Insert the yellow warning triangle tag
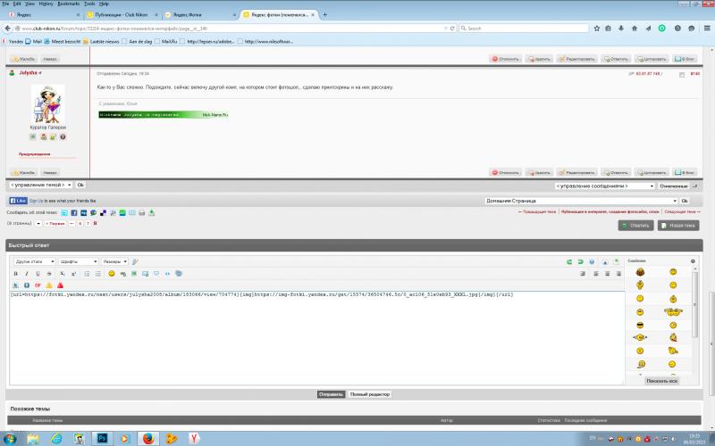This screenshot has height=446, width=715. (49, 285)
